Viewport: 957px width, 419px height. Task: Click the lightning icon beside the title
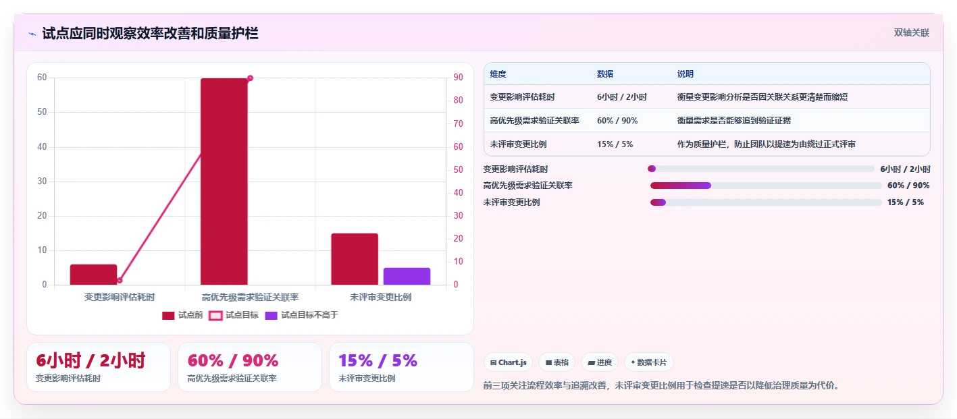32,34
